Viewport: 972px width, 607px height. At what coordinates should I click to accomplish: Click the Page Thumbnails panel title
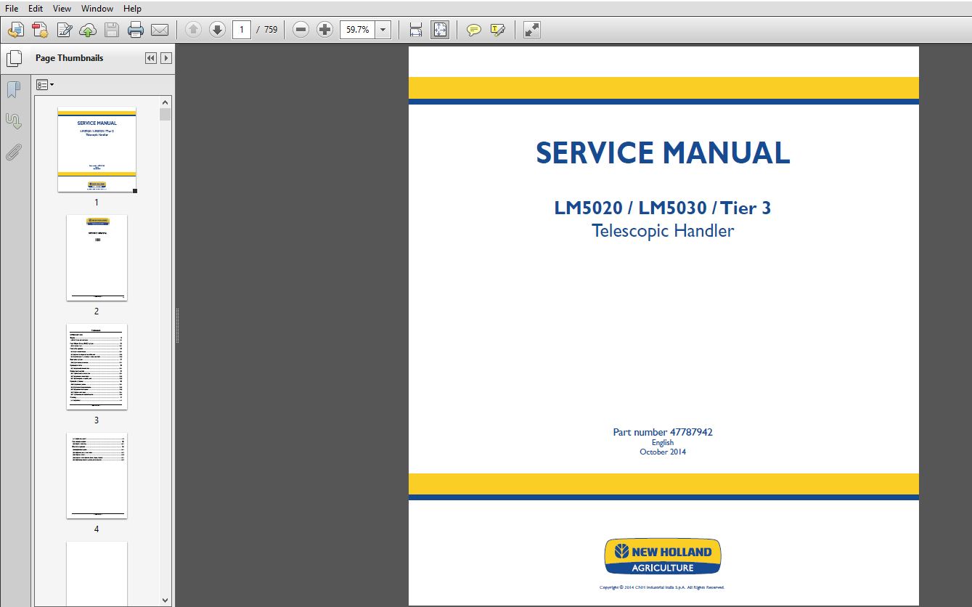[x=69, y=58]
